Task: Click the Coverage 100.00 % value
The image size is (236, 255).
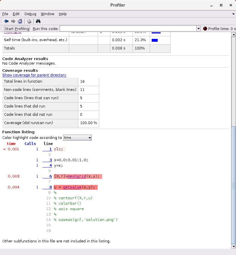Action: click(89, 123)
